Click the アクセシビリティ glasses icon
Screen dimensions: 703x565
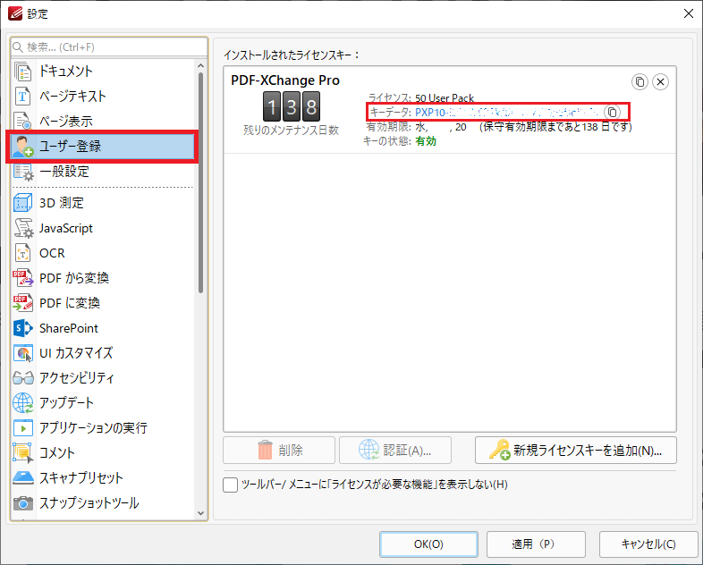click(23, 378)
